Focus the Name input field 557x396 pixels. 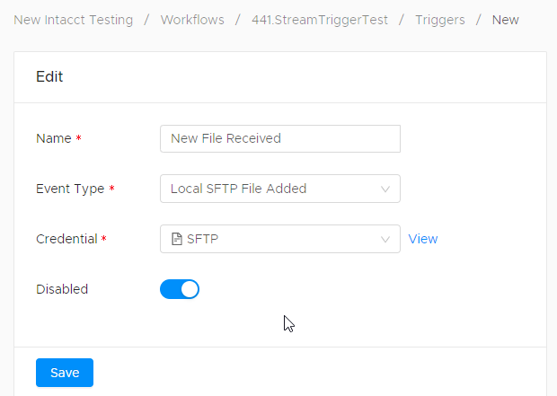[280, 138]
